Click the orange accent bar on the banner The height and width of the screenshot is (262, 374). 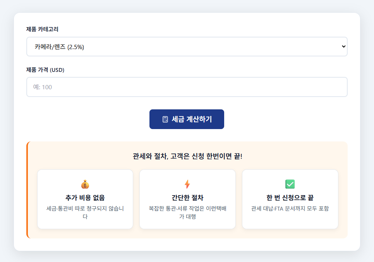(27, 190)
